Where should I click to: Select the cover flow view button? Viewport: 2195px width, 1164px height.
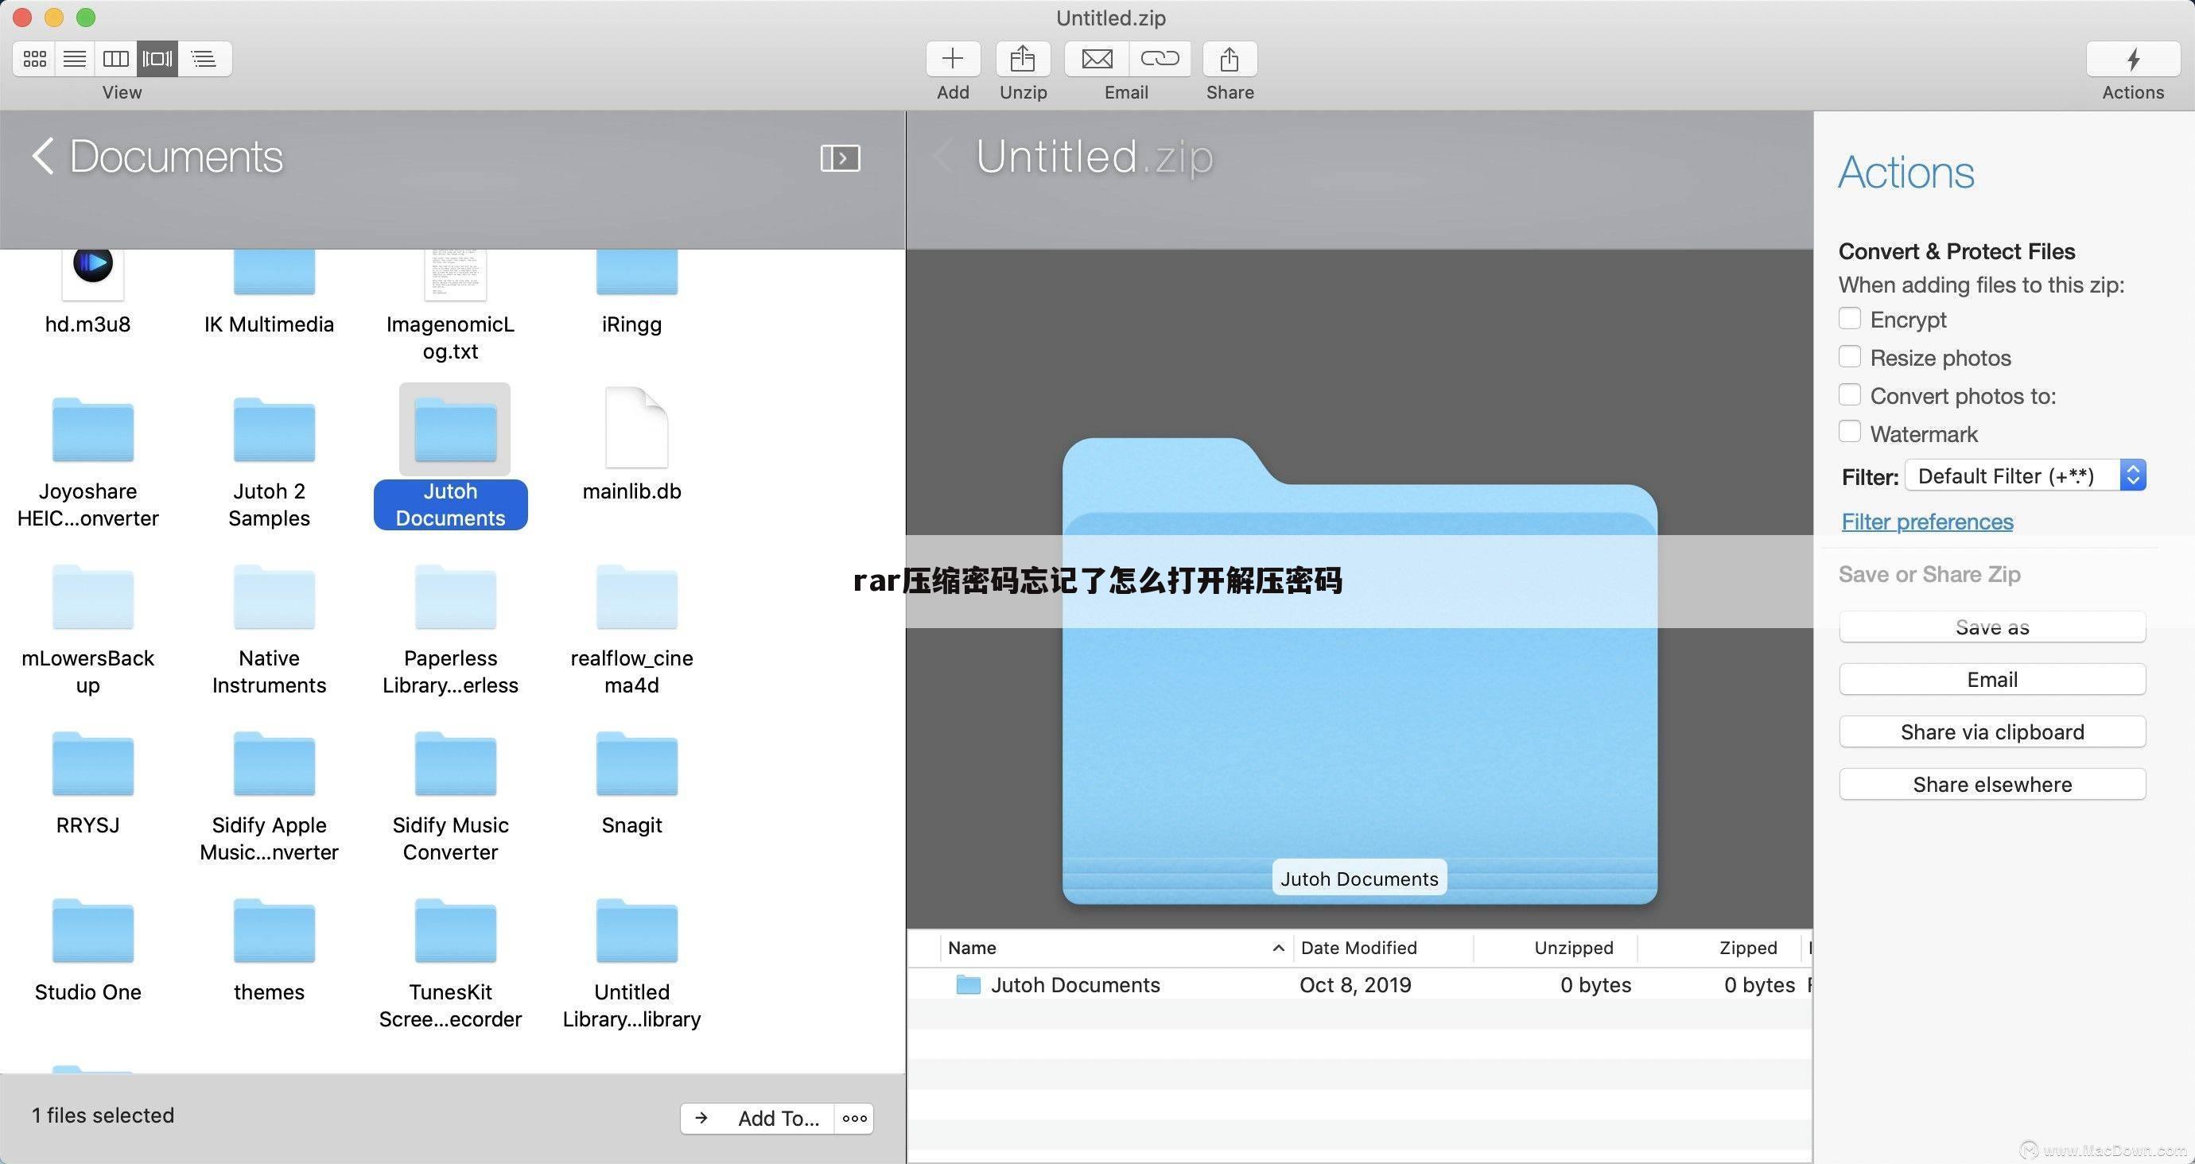[x=157, y=59]
